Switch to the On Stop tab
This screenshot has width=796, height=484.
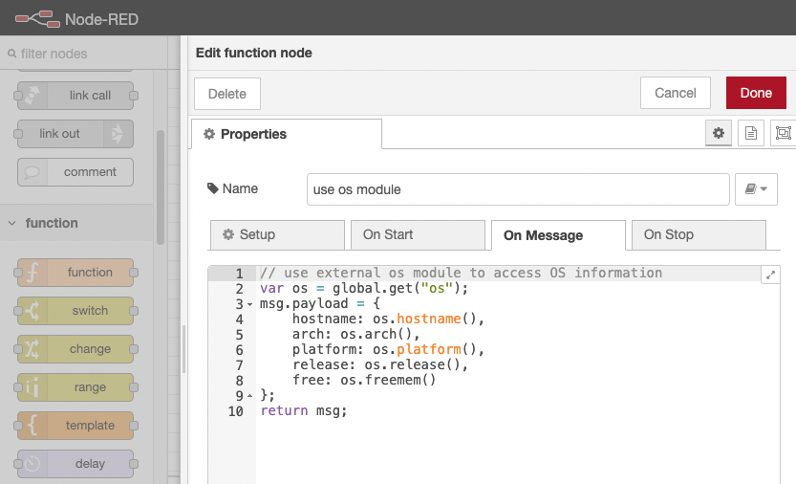(699, 234)
